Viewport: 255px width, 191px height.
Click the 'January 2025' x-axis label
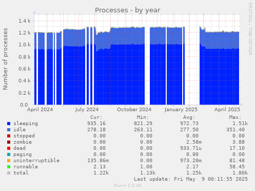(x=181, y=110)
